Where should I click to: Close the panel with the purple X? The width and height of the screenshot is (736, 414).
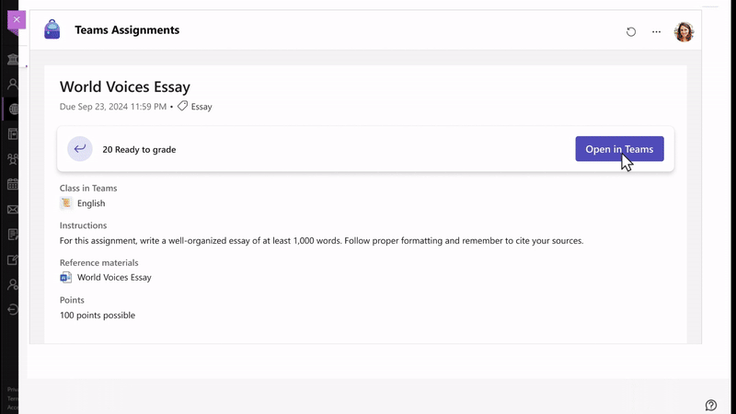click(17, 19)
